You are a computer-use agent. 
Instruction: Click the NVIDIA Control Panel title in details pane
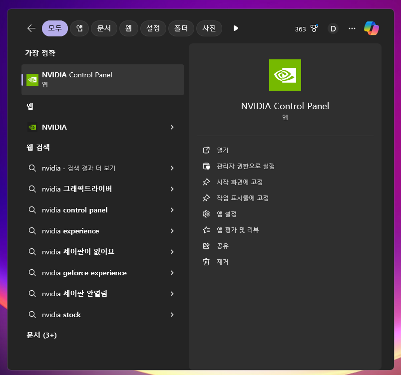coord(285,106)
